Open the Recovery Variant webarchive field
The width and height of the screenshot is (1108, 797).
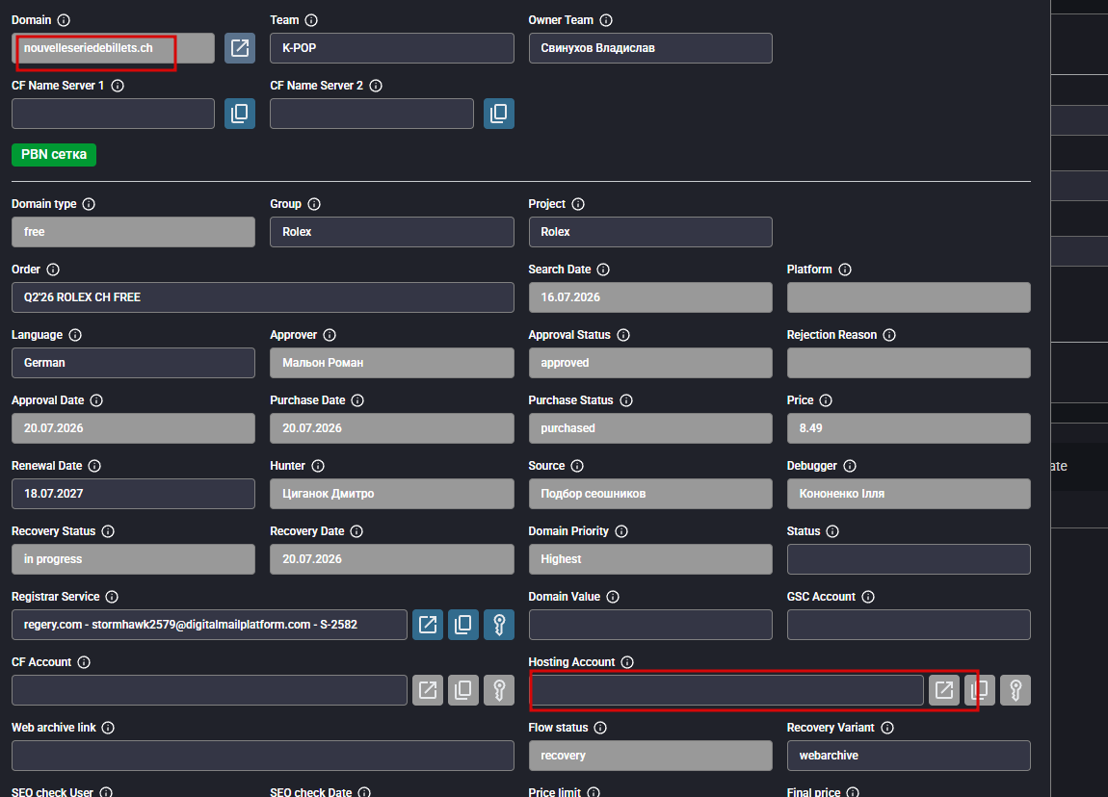point(909,756)
